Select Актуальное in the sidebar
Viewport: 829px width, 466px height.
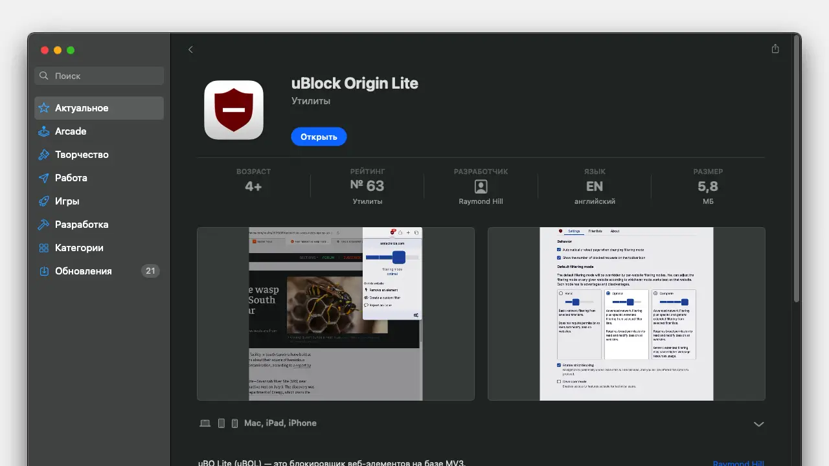(x=99, y=108)
